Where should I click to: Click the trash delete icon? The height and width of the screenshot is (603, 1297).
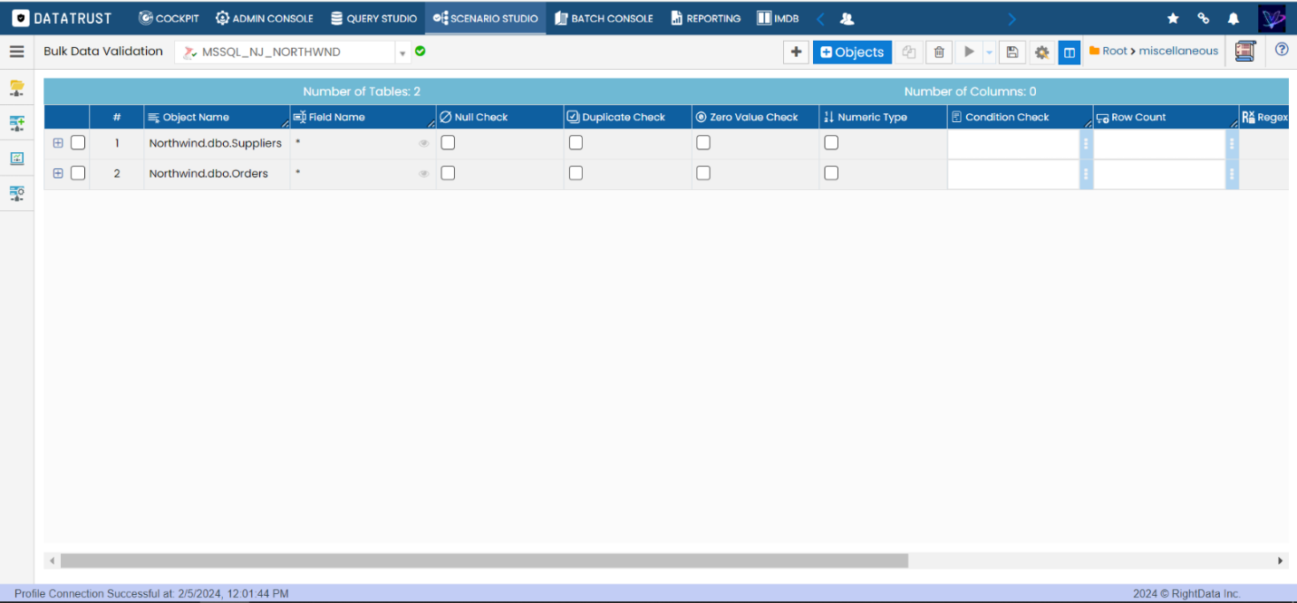coord(939,53)
